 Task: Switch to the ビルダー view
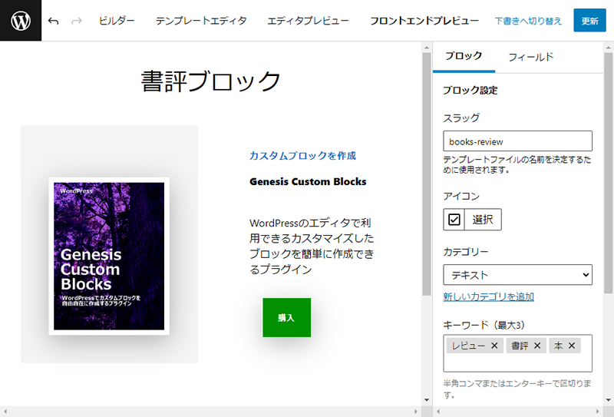coord(117,21)
